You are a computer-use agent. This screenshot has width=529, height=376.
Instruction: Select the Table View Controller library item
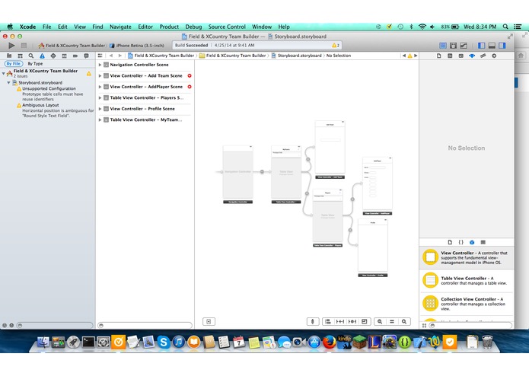pyautogui.click(x=467, y=280)
